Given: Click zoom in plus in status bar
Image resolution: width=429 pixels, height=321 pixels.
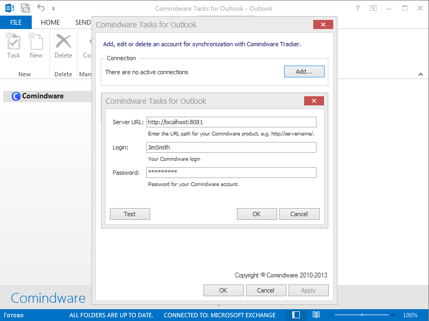Looking at the screenshot, I should (x=393, y=315).
